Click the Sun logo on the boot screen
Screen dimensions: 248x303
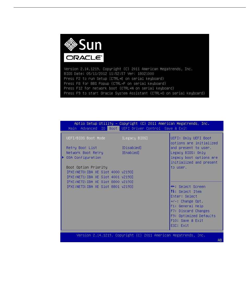coord(83,44)
